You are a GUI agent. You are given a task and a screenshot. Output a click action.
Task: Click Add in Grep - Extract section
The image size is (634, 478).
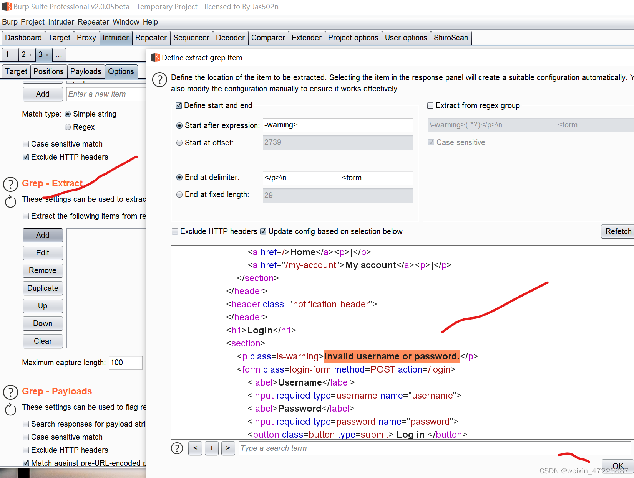[43, 235]
